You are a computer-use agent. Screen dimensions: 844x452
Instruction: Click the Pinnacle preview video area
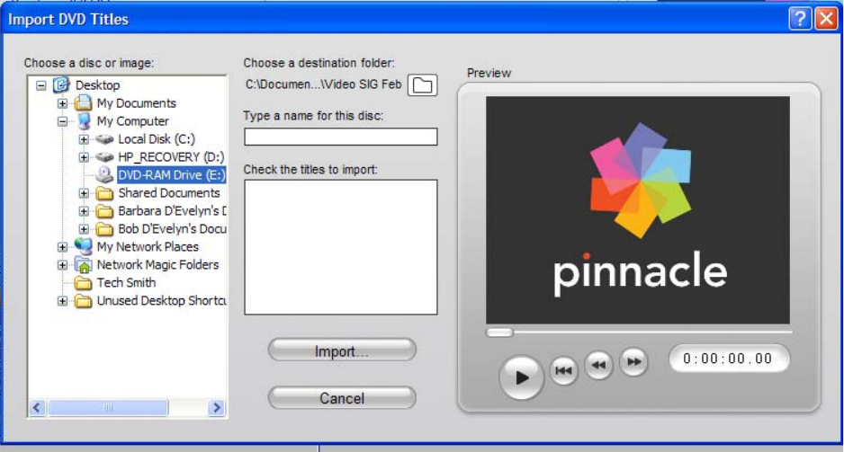638,210
